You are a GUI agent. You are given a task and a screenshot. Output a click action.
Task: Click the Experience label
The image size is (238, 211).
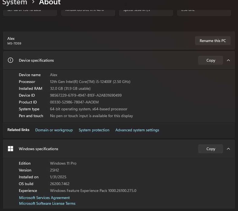[28, 191]
